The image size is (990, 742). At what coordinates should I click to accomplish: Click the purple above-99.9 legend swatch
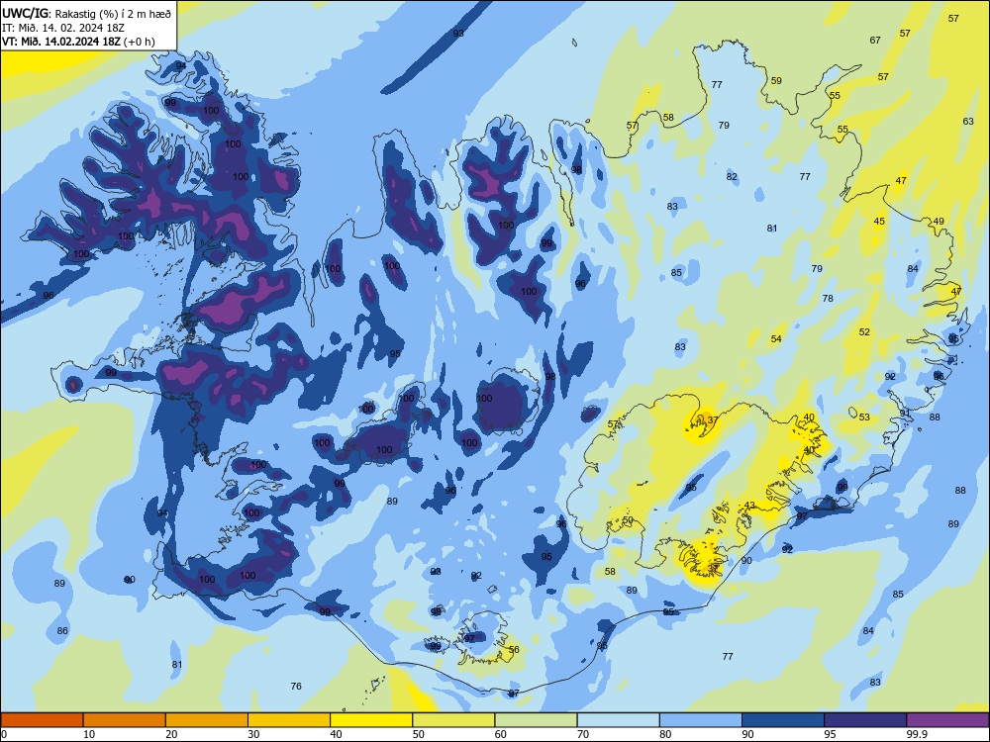pyautogui.click(x=947, y=720)
